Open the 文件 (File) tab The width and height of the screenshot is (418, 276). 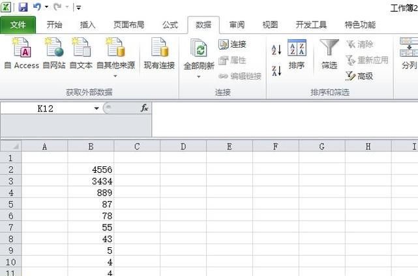click(x=18, y=25)
